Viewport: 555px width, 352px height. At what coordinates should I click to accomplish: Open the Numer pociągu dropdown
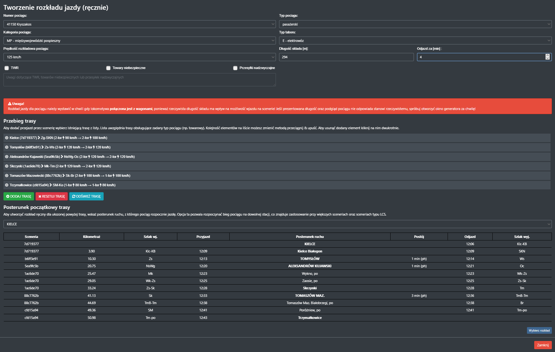[139, 24]
